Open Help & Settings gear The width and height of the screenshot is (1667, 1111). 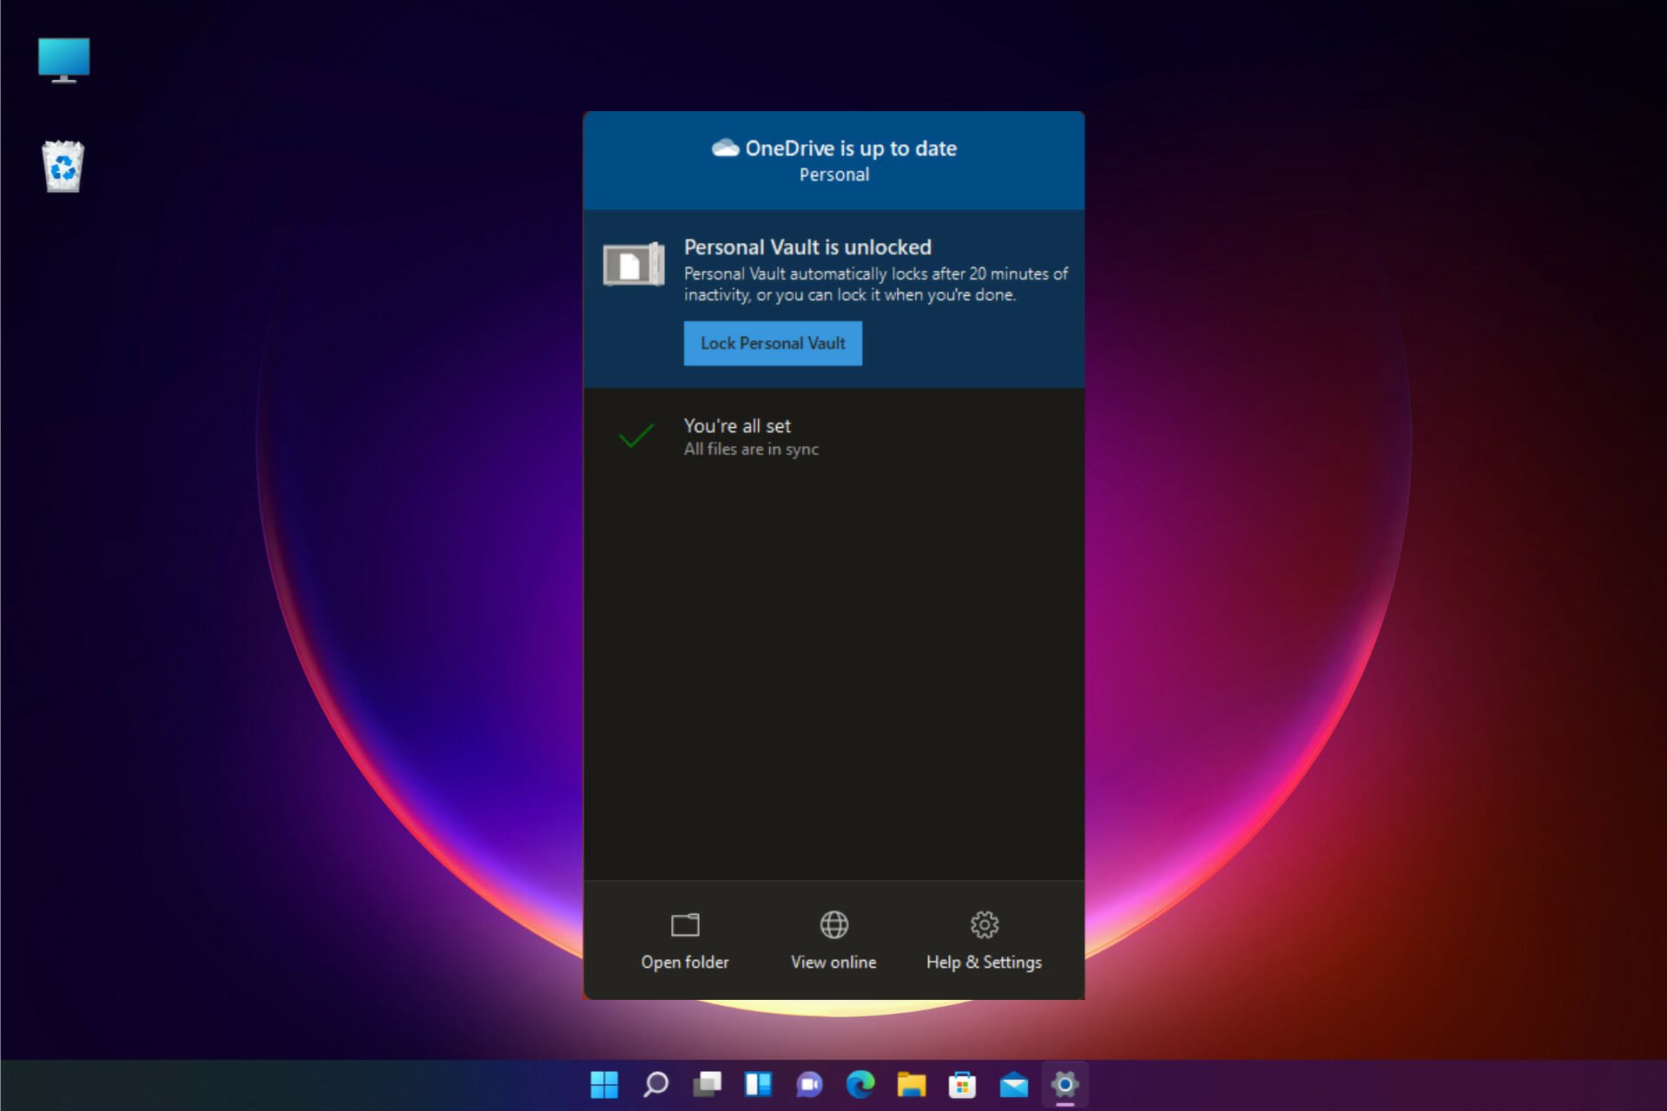click(984, 941)
